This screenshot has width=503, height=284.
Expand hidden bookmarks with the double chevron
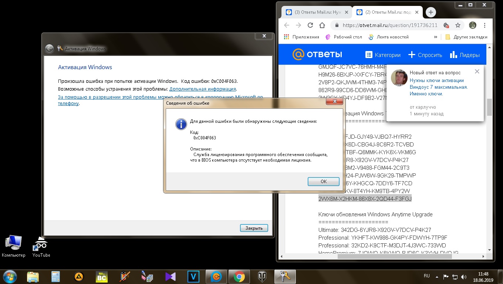pyautogui.click(x=436, y=37)
